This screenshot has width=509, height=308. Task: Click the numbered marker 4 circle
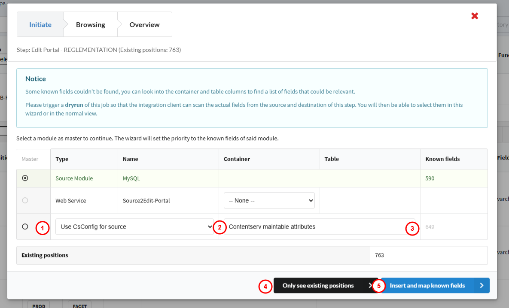pyautogui.click(x=265, y=286)
